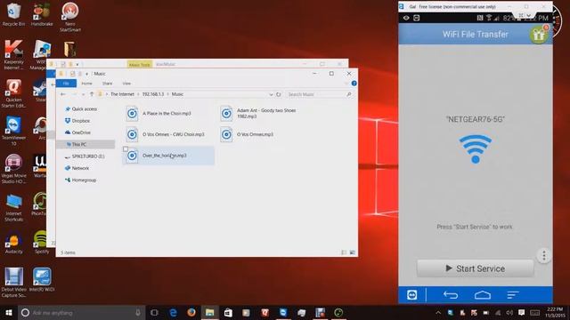Tap the phone Home navigation icon
This screenshot has height=320, width=570.
[x=483, y=295]
